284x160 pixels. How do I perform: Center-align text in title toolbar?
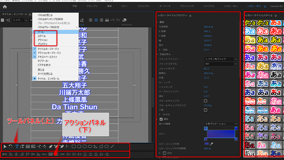click(x=96, y=20)
